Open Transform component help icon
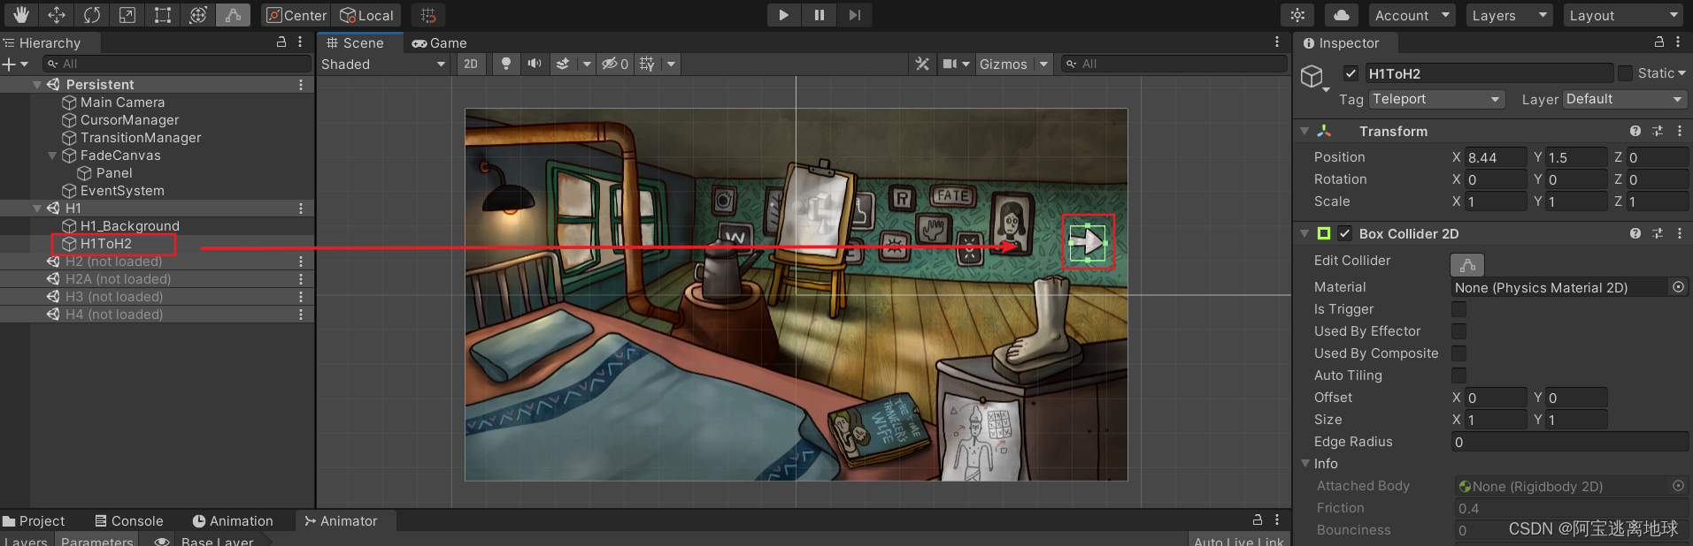 pyautogui.click(x=1635, y=131)
